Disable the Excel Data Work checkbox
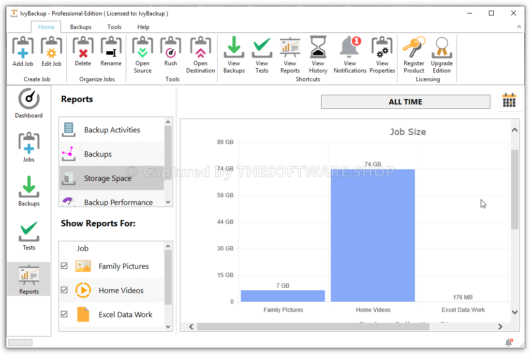Image resolution: width=531 pixels, height=354 pixels. pos(64,314)
